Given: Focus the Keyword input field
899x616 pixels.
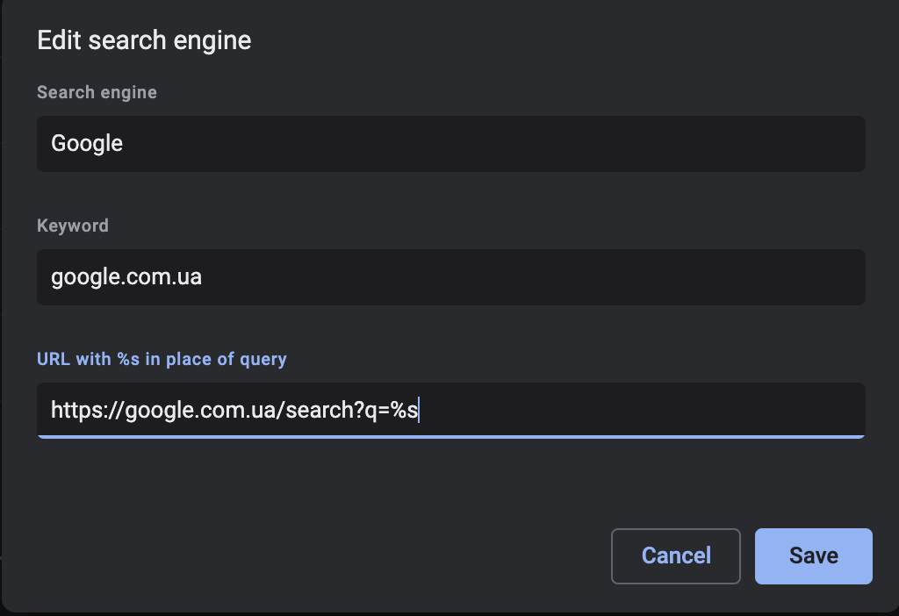Looking at the screenshot, I should pyautogui.click(x=450, y=277).
